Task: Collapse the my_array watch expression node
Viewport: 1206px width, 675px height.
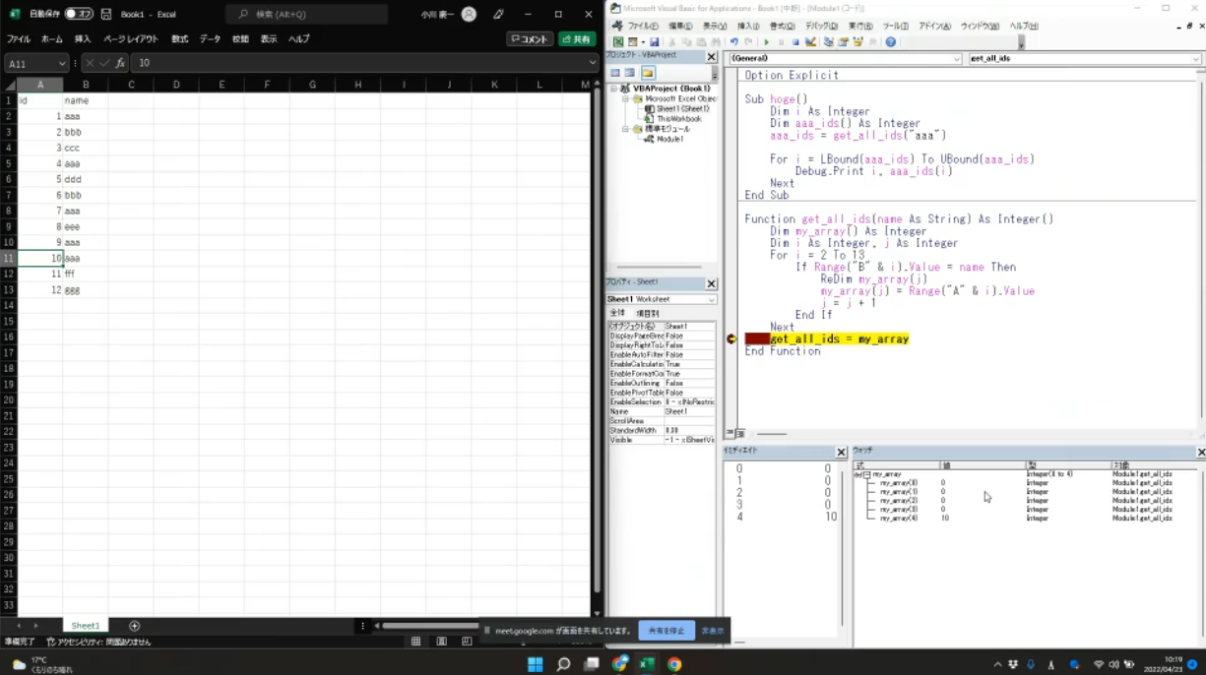Action: click(x=866, y=474)
